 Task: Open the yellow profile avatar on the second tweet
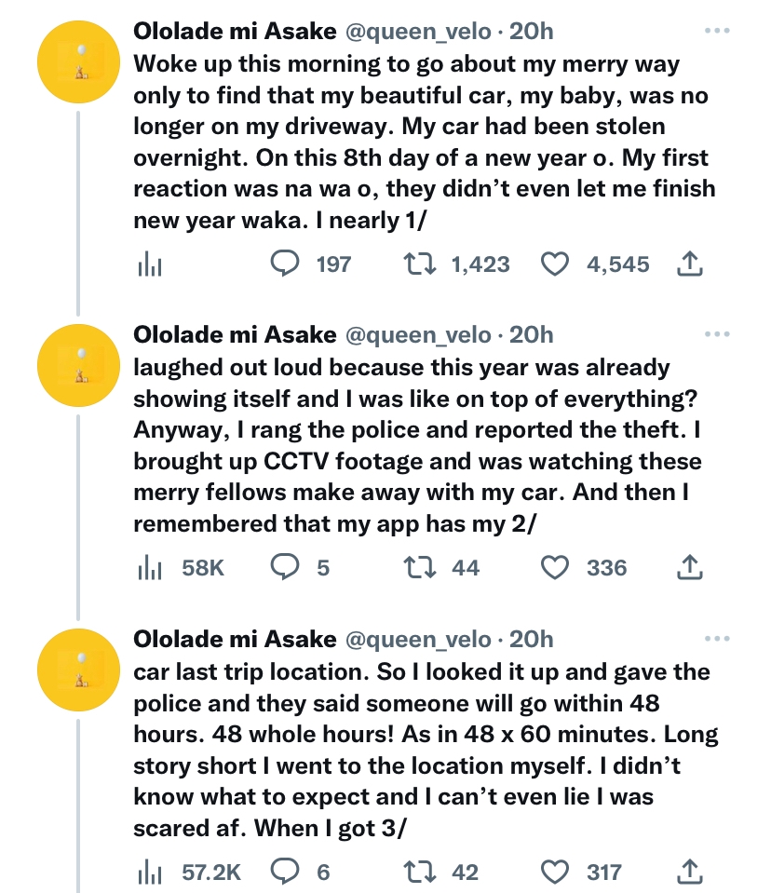[x=78, y=365]
